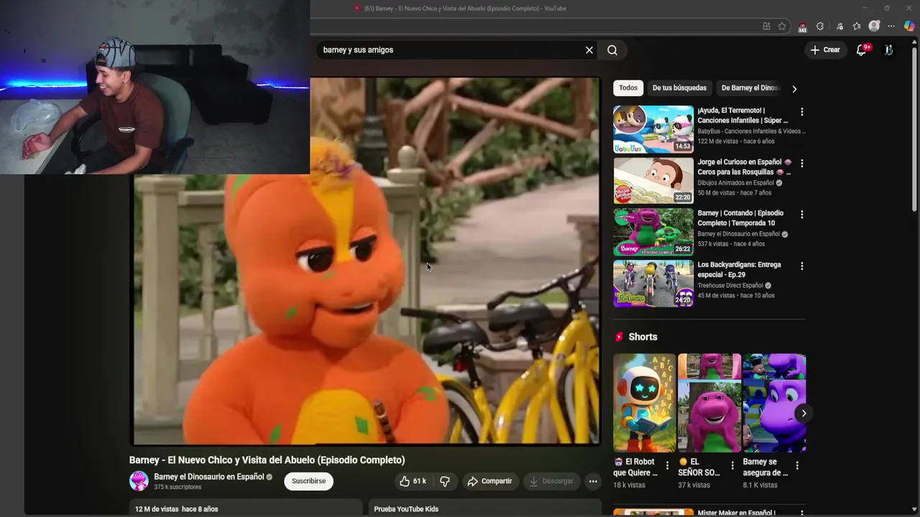Screen dimensions: 920x517
Task: Open options menu for ¡Ayuda, El Terremoto! video
Action: [x=802, y=112]
